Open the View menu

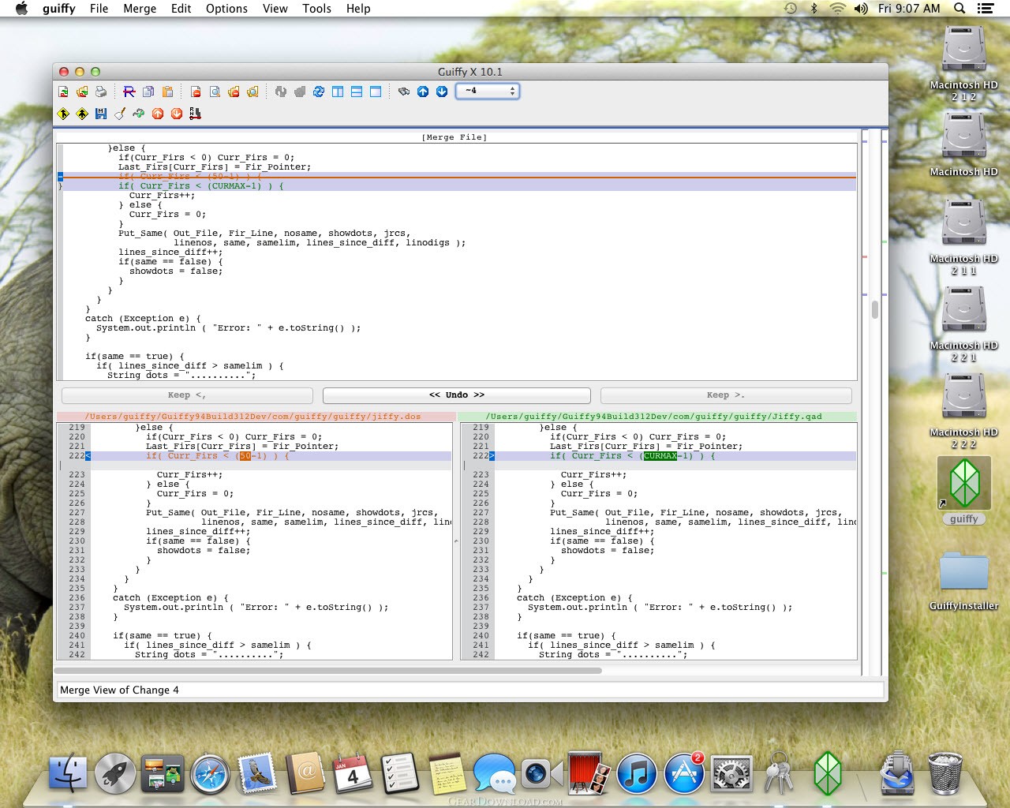tap(275, 8)
